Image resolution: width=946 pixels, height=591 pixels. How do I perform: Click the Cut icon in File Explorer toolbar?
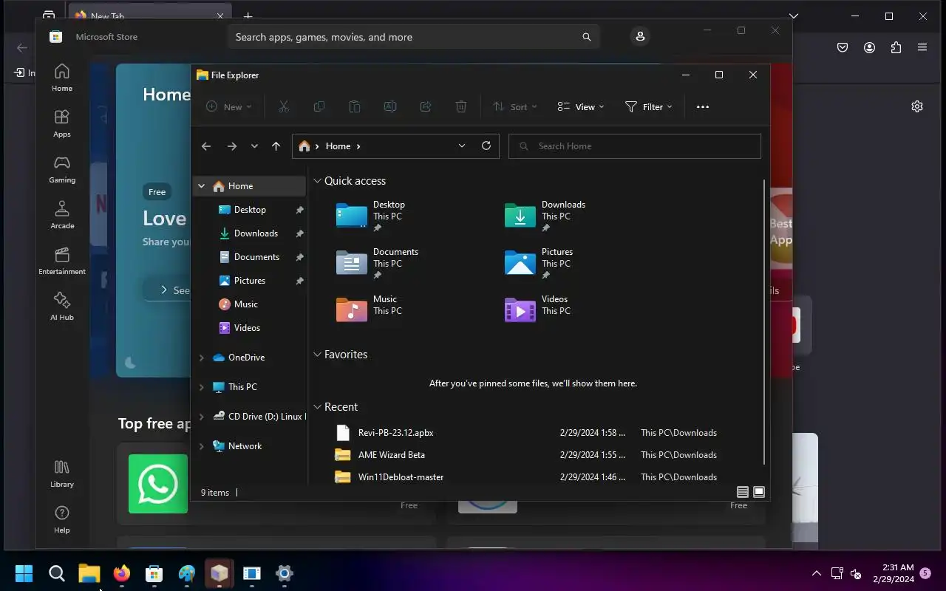(283, 106)
